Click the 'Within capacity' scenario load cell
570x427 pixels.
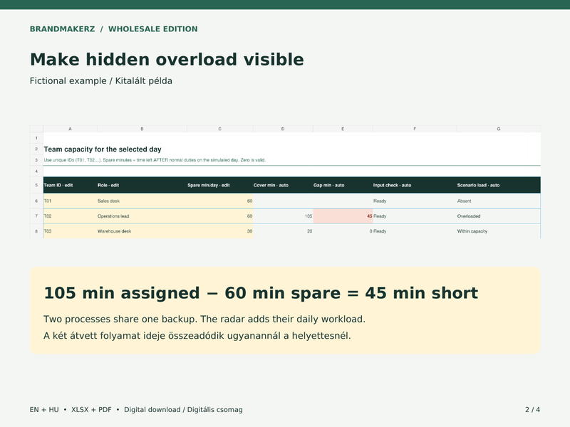click(499, 231)
